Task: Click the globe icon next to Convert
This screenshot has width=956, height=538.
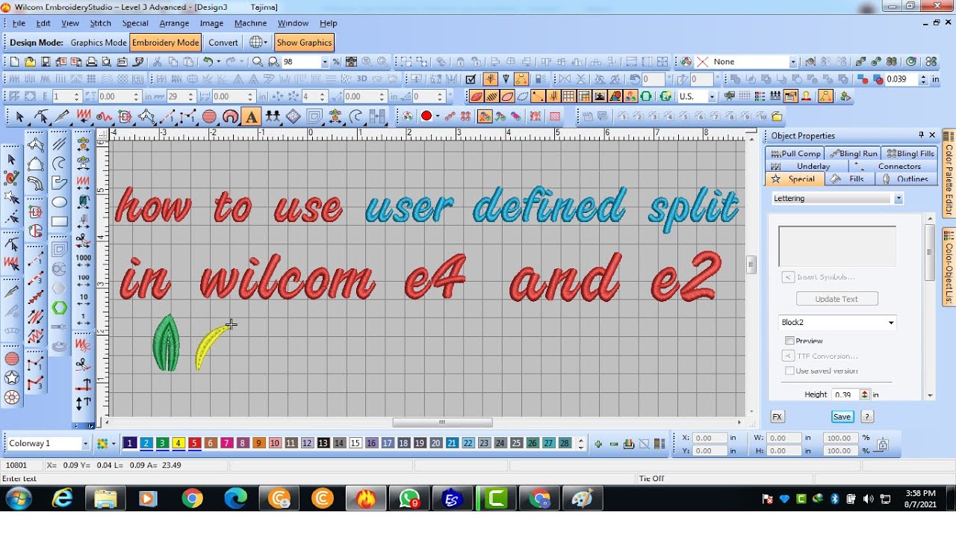Action: (x=256, y=43)
